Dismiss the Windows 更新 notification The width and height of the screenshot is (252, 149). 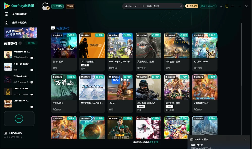[x=245, y=139]
